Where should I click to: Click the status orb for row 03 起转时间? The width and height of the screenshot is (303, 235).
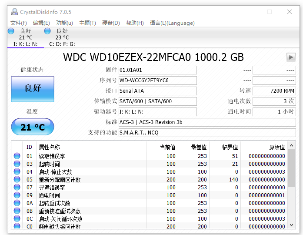coord(17,164)
